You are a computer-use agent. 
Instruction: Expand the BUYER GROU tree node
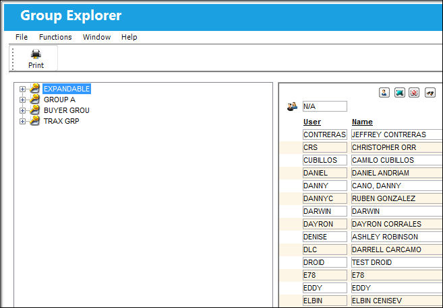tap(22, 110)
